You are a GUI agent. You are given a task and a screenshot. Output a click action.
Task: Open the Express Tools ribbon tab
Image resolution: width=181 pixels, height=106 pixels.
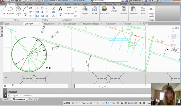click(96, 4)
